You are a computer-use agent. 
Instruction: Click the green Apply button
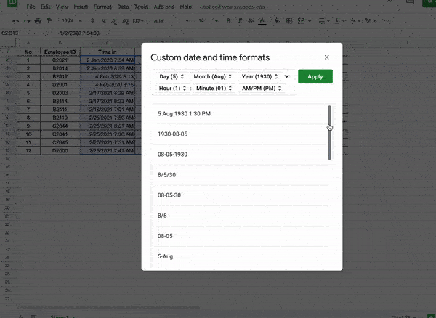pos(315,76)
